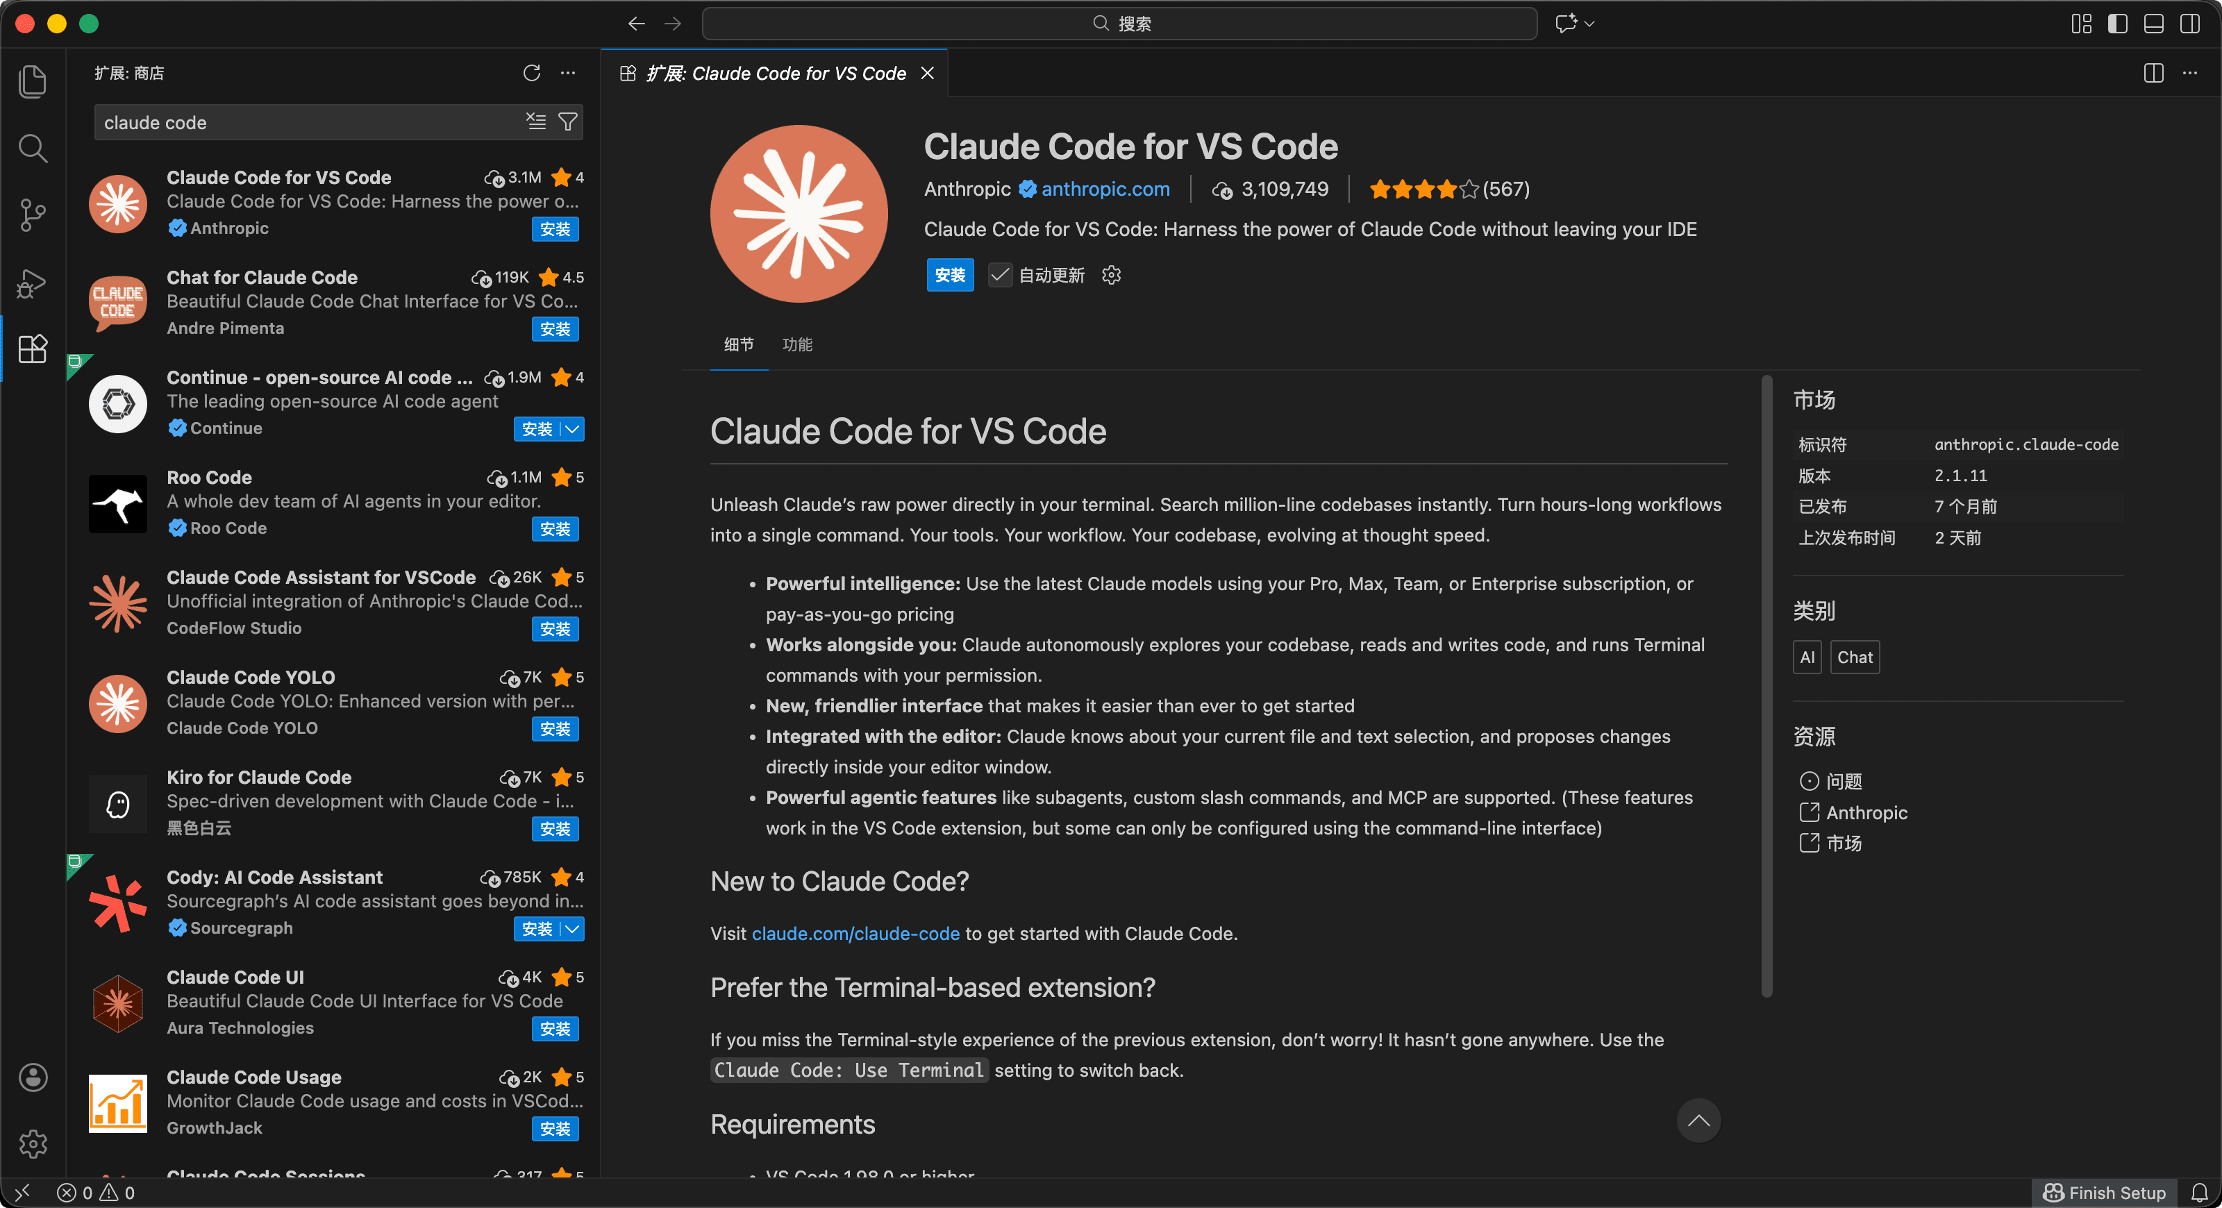Toggle the auto update checkbox
Viewport: 2222px width, 1208px height.
click(x=999, y=275)
